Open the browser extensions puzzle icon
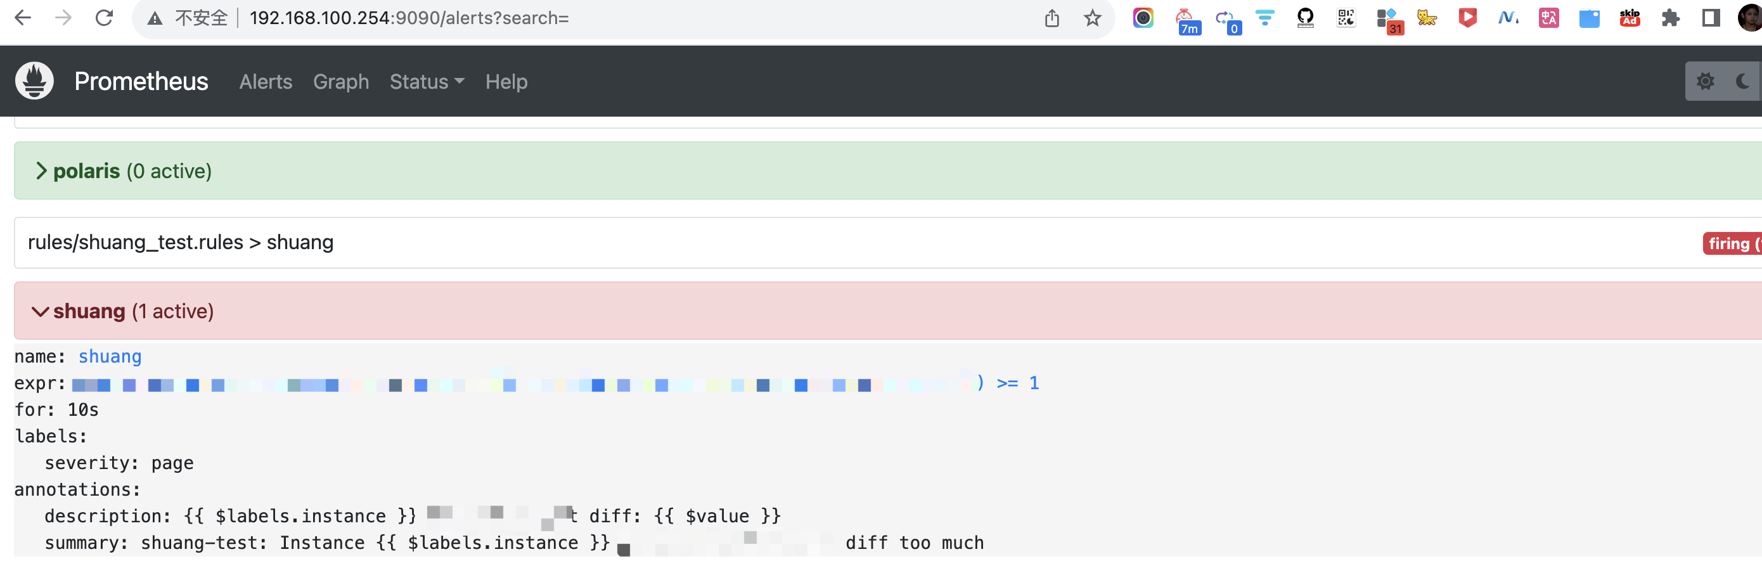This screenshot has width=1762, height=573. tap(1670, 18)
